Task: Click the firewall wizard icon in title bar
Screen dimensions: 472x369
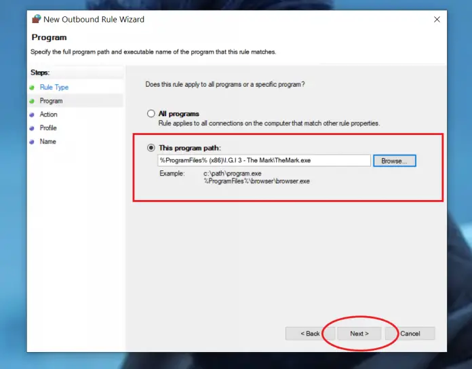Action: pyautogui.click(x=36, y=20)
